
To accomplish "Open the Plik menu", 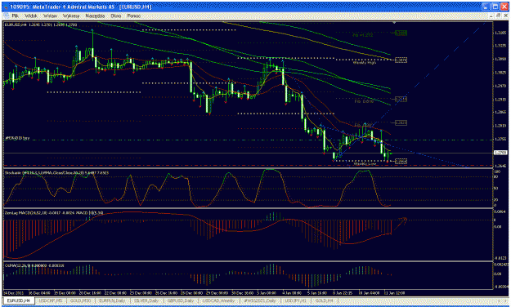I will tap(15, 16).
